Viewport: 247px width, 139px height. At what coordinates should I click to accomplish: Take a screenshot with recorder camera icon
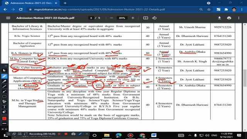[x=73, y=134]
